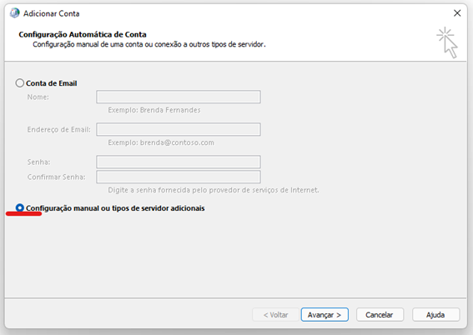The height and width of the screenshot is (335, 473).
Task: Select Configuração manual radio button
Action: coord(20,207)
